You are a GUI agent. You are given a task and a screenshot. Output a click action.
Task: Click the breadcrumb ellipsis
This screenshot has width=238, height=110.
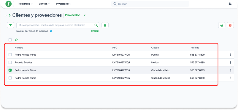(6, 15)
